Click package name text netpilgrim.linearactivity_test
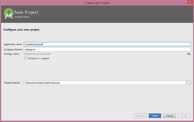Viewport: 194px width, 122px height. click(37, 54)
